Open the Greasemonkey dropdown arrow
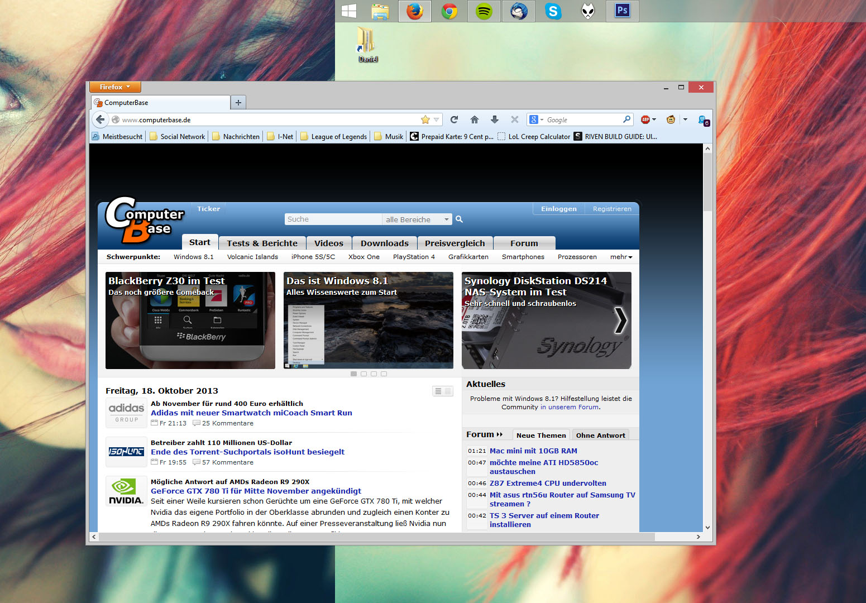866x603 pixels. coord(685,119)
